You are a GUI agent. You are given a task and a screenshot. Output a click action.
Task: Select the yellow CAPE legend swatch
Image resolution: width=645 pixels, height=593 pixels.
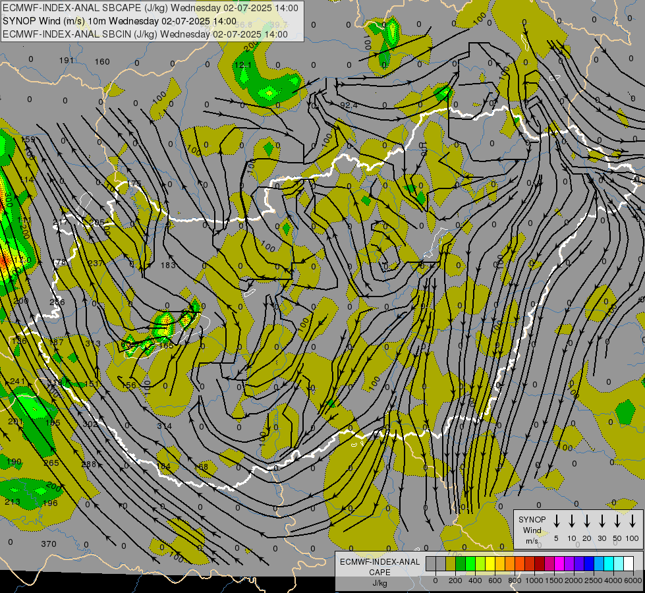tap(490, 563)
